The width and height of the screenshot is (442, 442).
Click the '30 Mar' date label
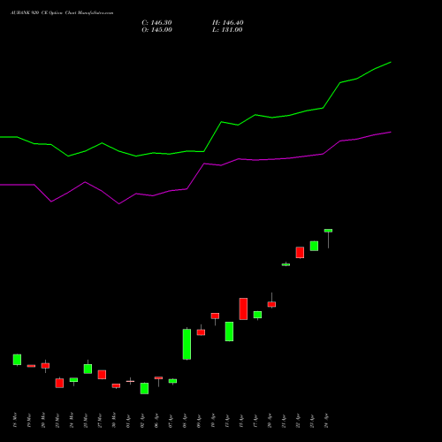(x=114, y=420)
